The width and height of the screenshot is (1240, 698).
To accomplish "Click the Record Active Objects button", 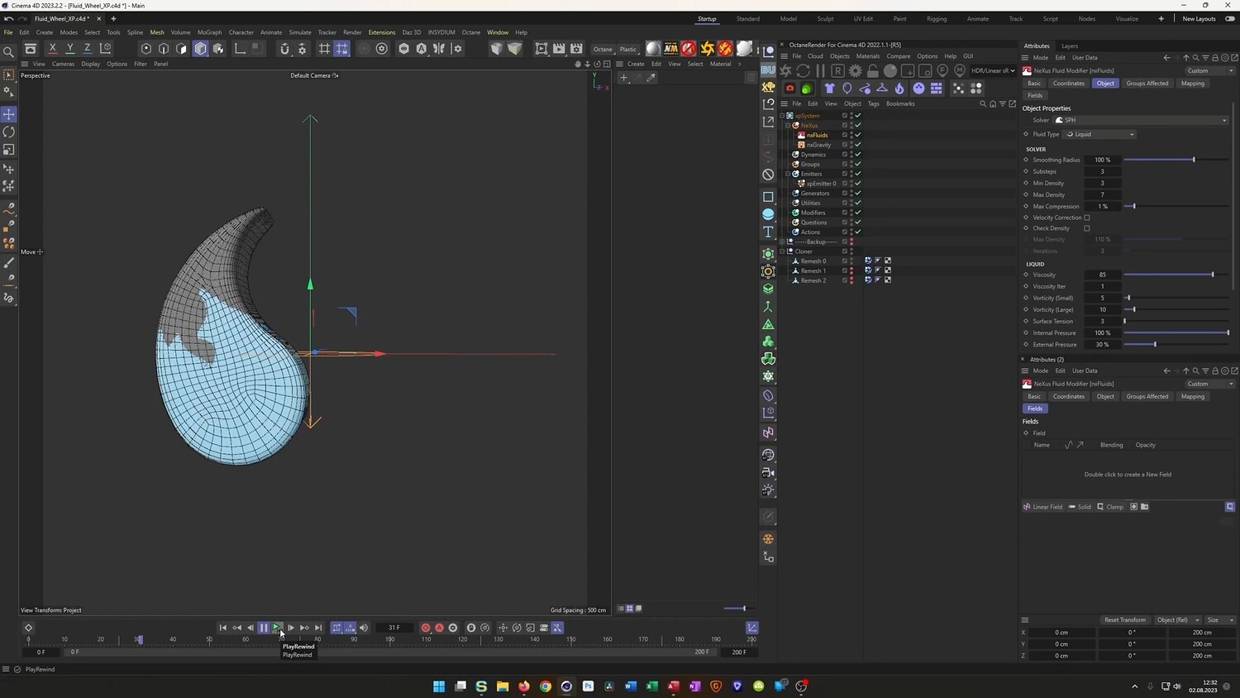I will 426,628.
